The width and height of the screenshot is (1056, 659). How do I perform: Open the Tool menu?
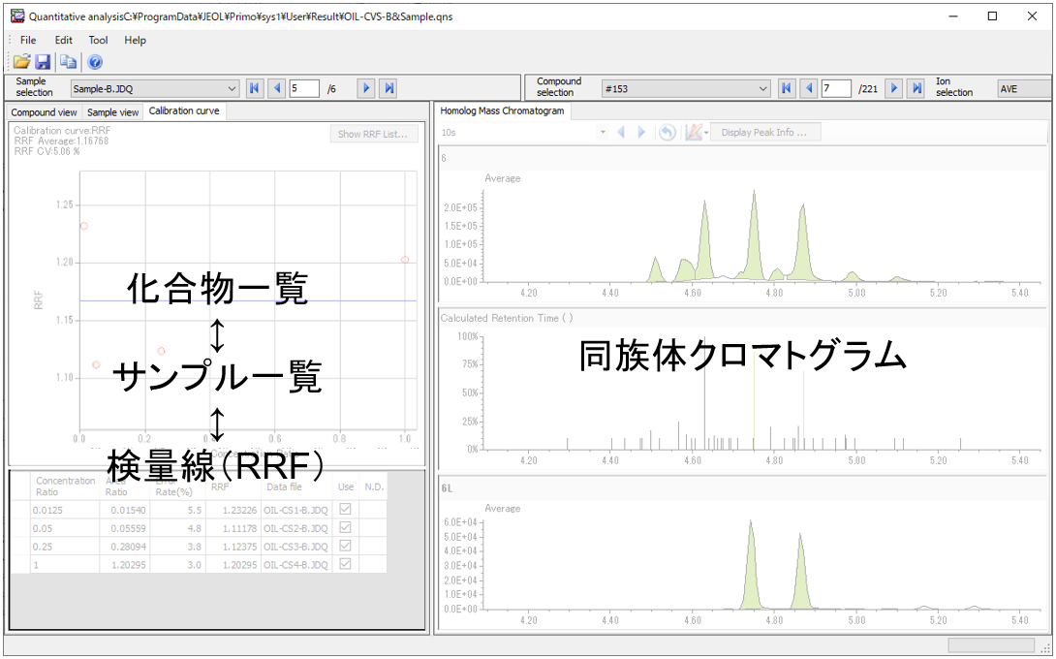[98, 40]
